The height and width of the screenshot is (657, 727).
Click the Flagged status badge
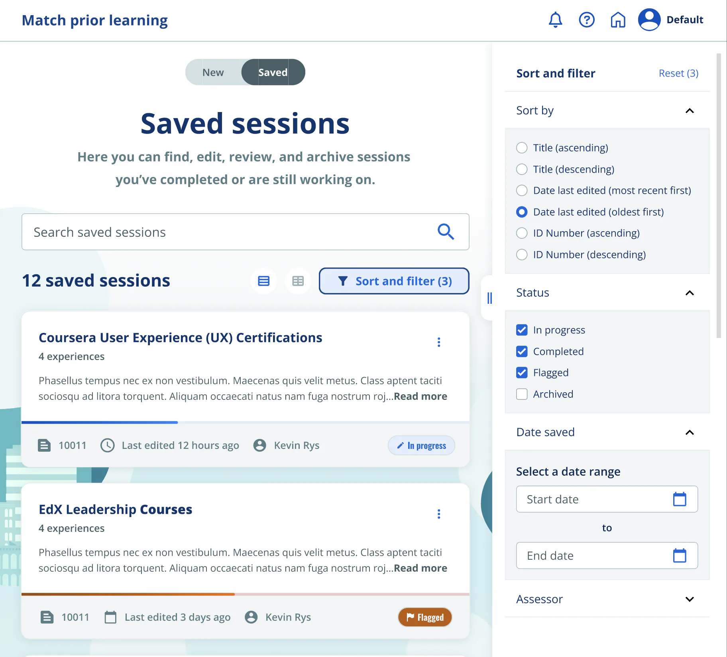coord(425,617)
